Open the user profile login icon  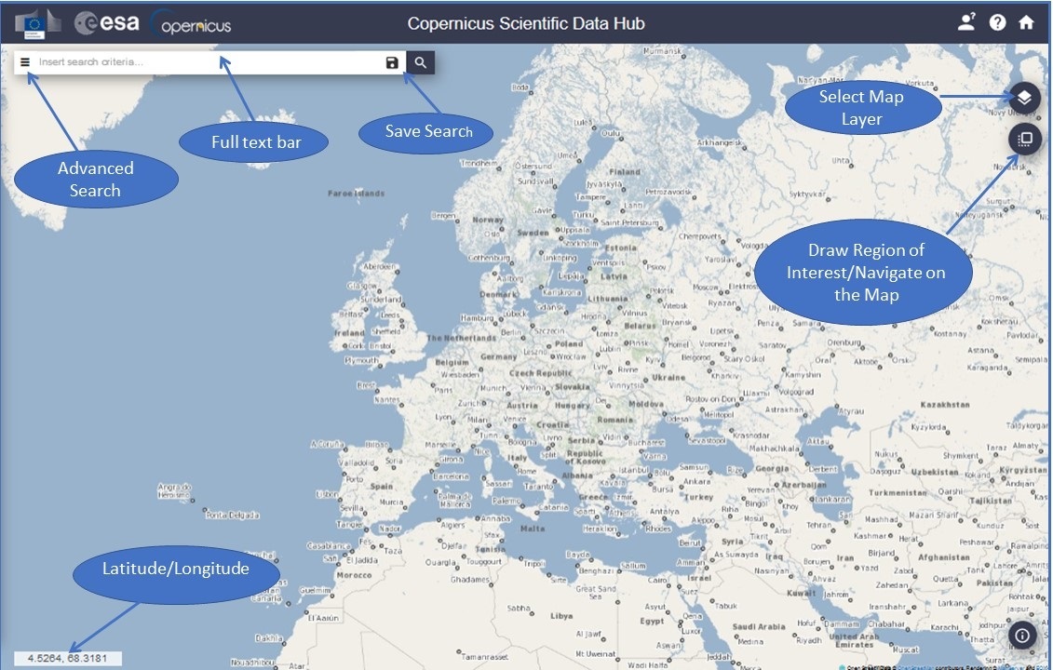966,22
